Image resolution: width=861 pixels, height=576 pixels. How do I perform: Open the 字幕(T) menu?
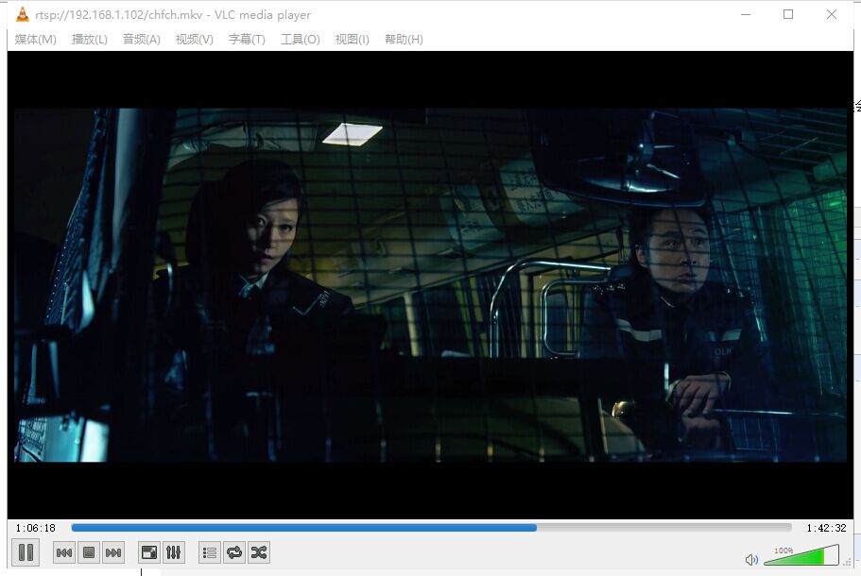(247, 39)
